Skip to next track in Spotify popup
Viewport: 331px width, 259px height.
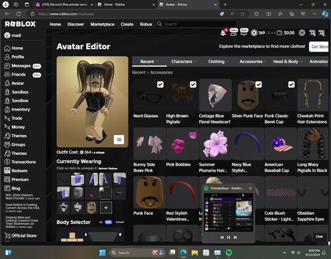point(236,237)
